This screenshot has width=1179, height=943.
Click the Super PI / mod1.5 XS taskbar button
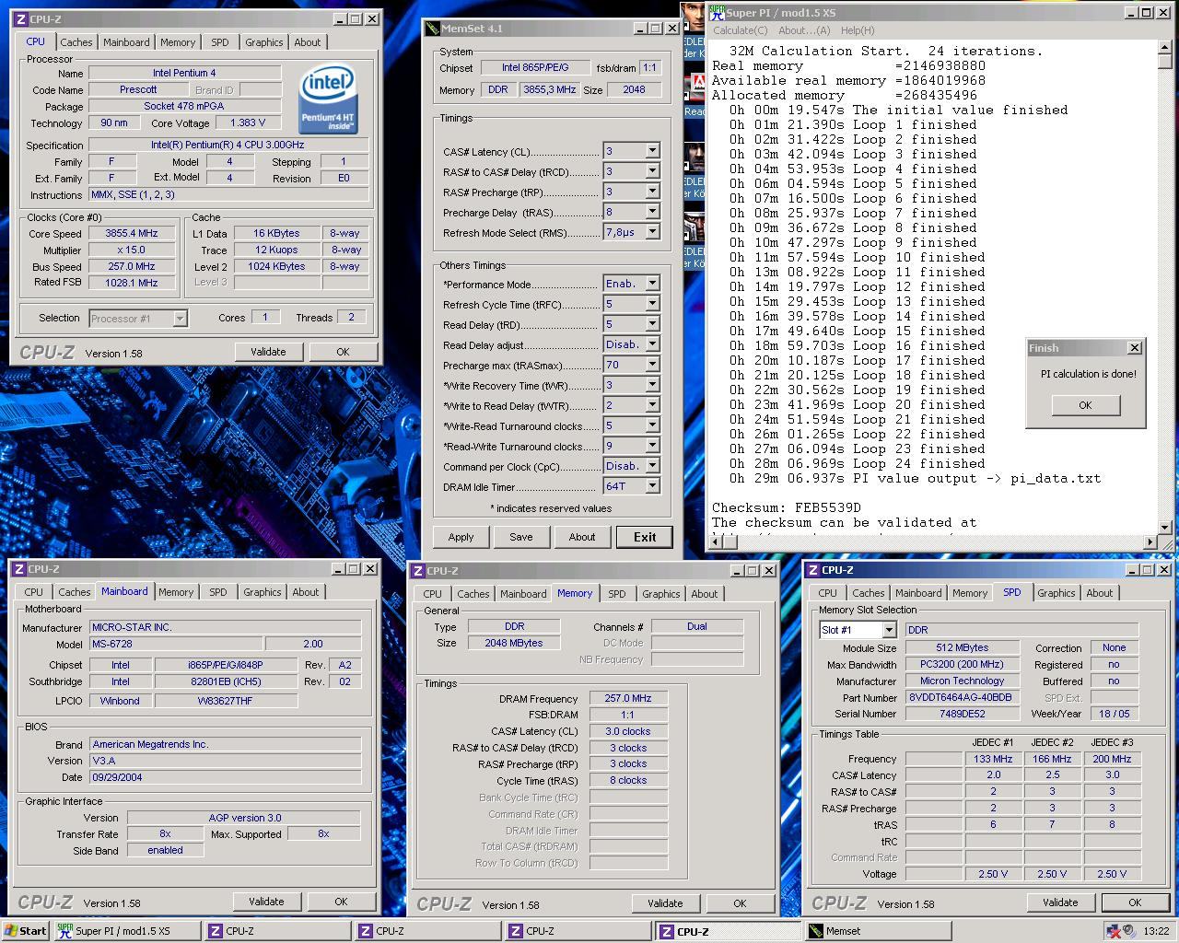[127, 931]
